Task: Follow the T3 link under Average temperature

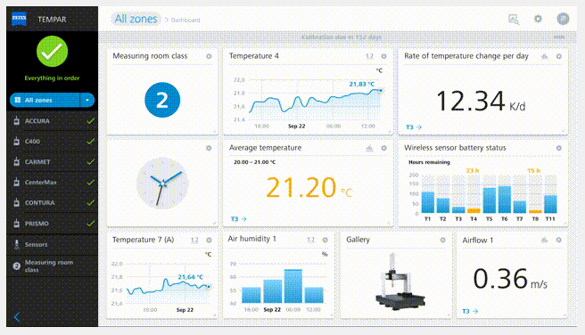Action: (238, 219)
